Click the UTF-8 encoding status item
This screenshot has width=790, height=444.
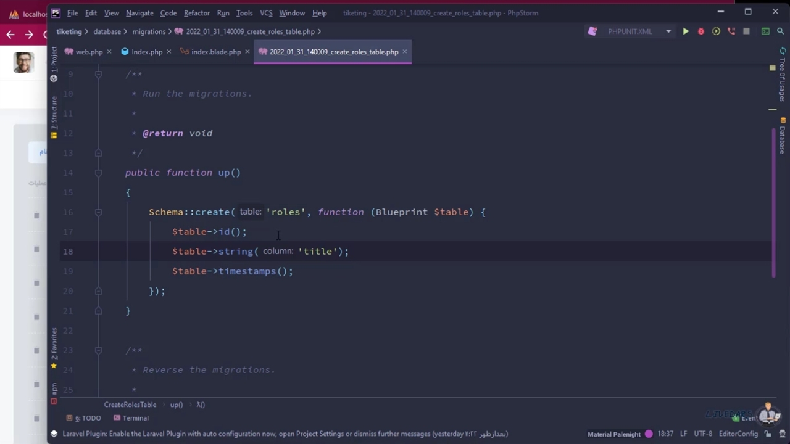point(703,434)
